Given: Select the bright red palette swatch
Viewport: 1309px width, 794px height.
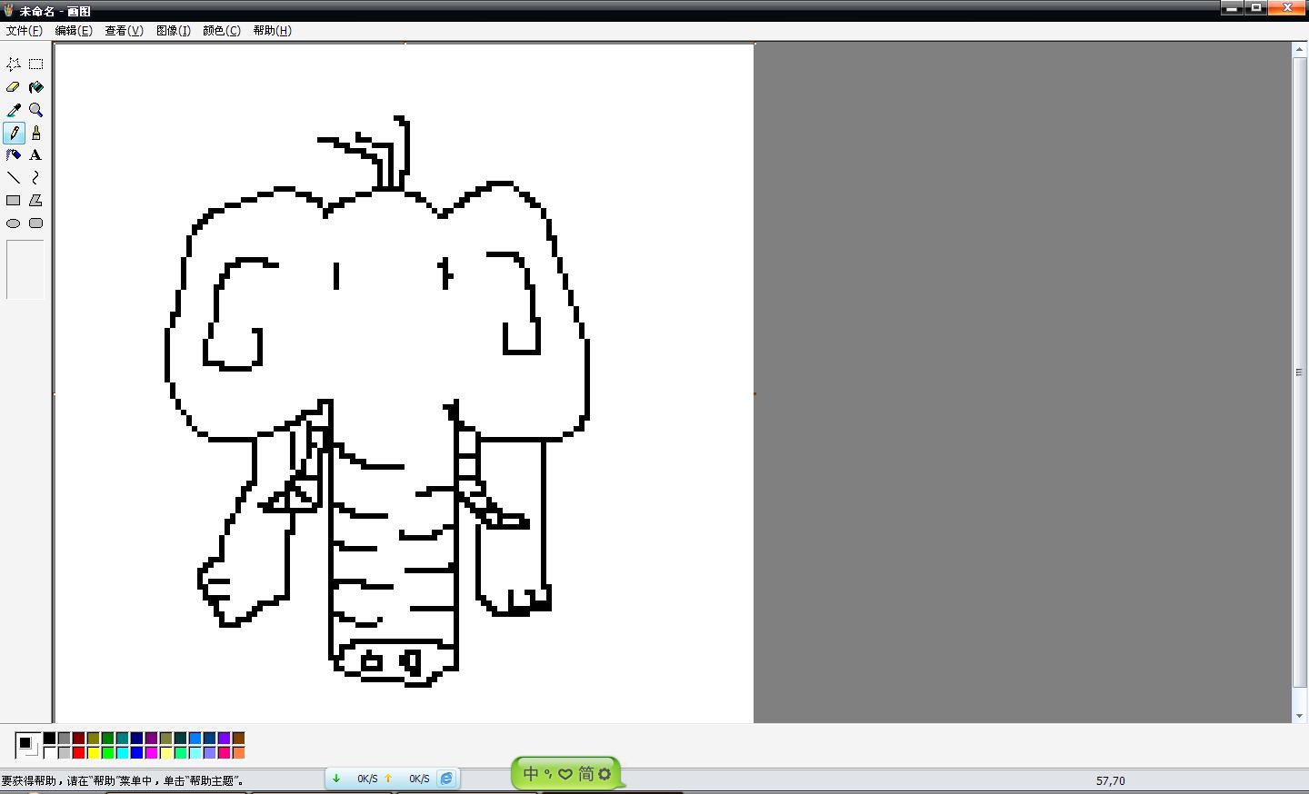Looking at the screenshot, I should point(79,752).
